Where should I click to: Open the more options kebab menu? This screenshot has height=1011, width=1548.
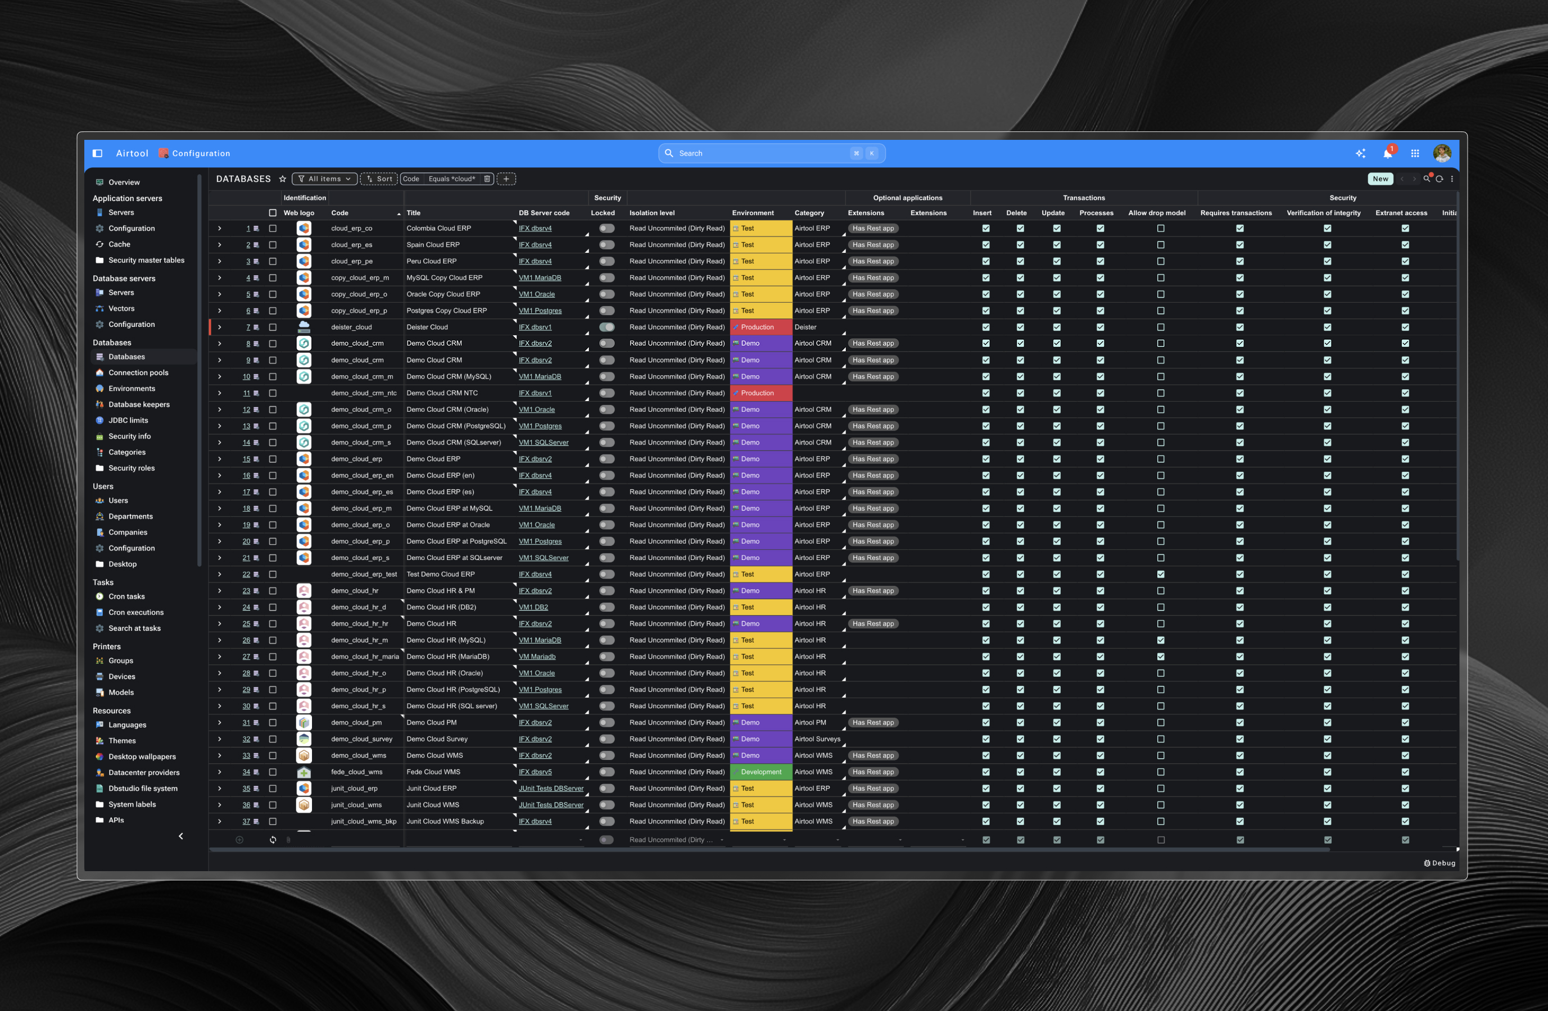click(x=1452, y=179)
